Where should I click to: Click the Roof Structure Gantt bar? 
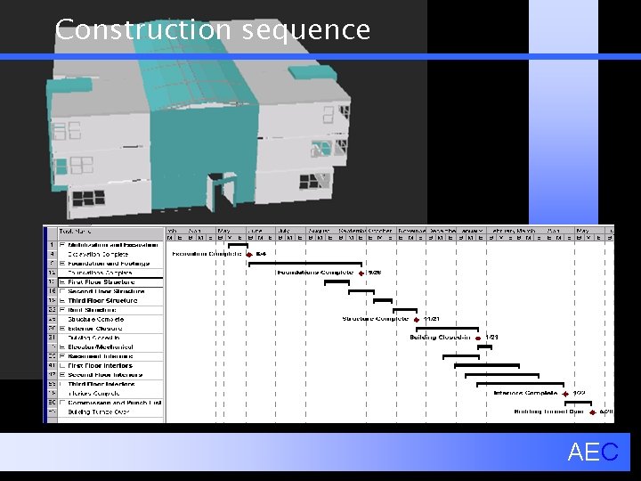tap(405, 311)
